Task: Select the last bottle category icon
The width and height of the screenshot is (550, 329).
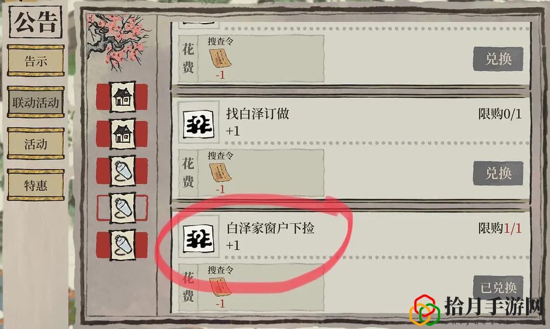Action: pyautogui.click(x=122, y=245)
